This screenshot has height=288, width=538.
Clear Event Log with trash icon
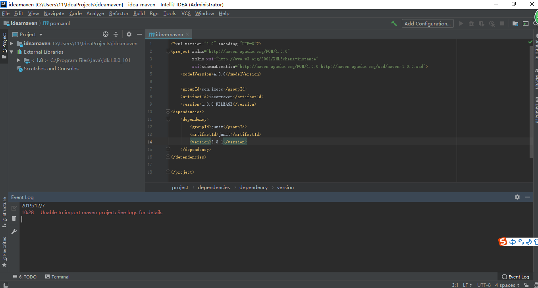(14, 218)
